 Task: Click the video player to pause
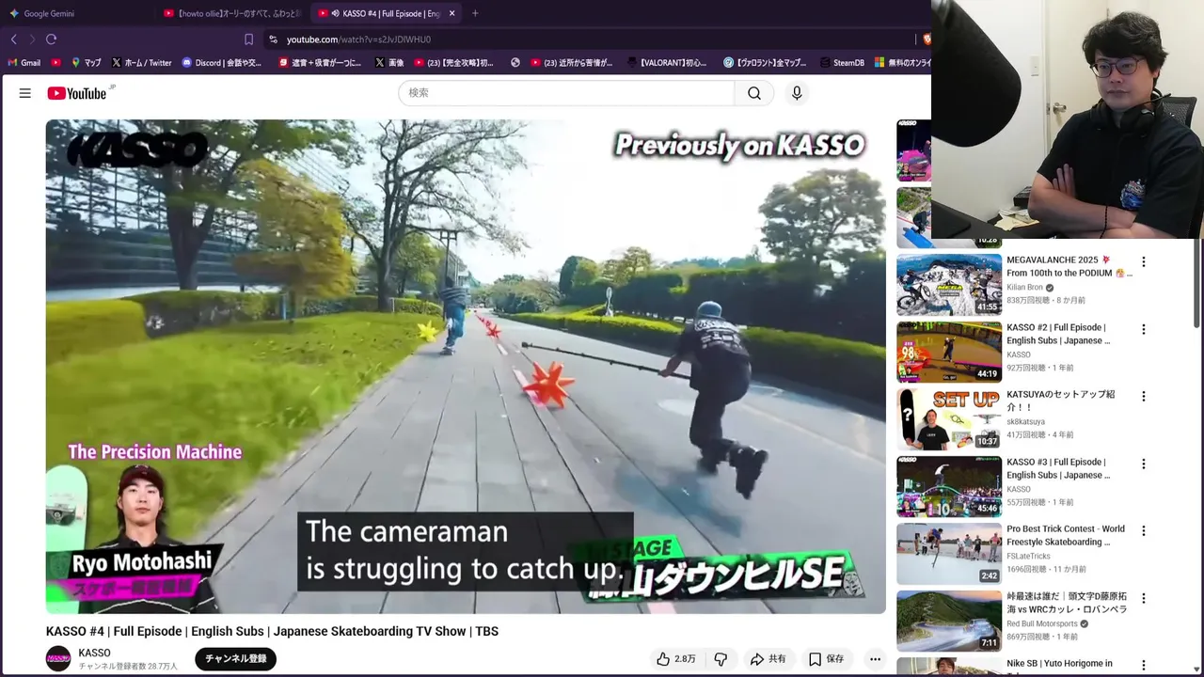click(466, 367)
